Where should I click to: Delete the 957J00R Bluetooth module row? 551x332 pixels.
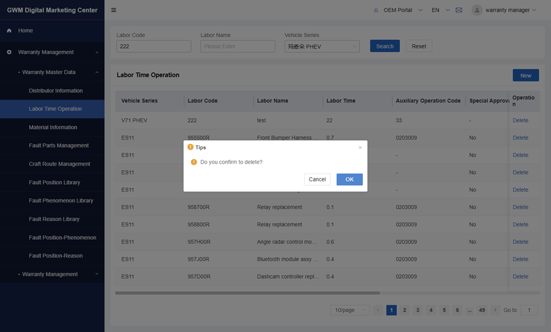pyautogui.click(x=521, y=259)
